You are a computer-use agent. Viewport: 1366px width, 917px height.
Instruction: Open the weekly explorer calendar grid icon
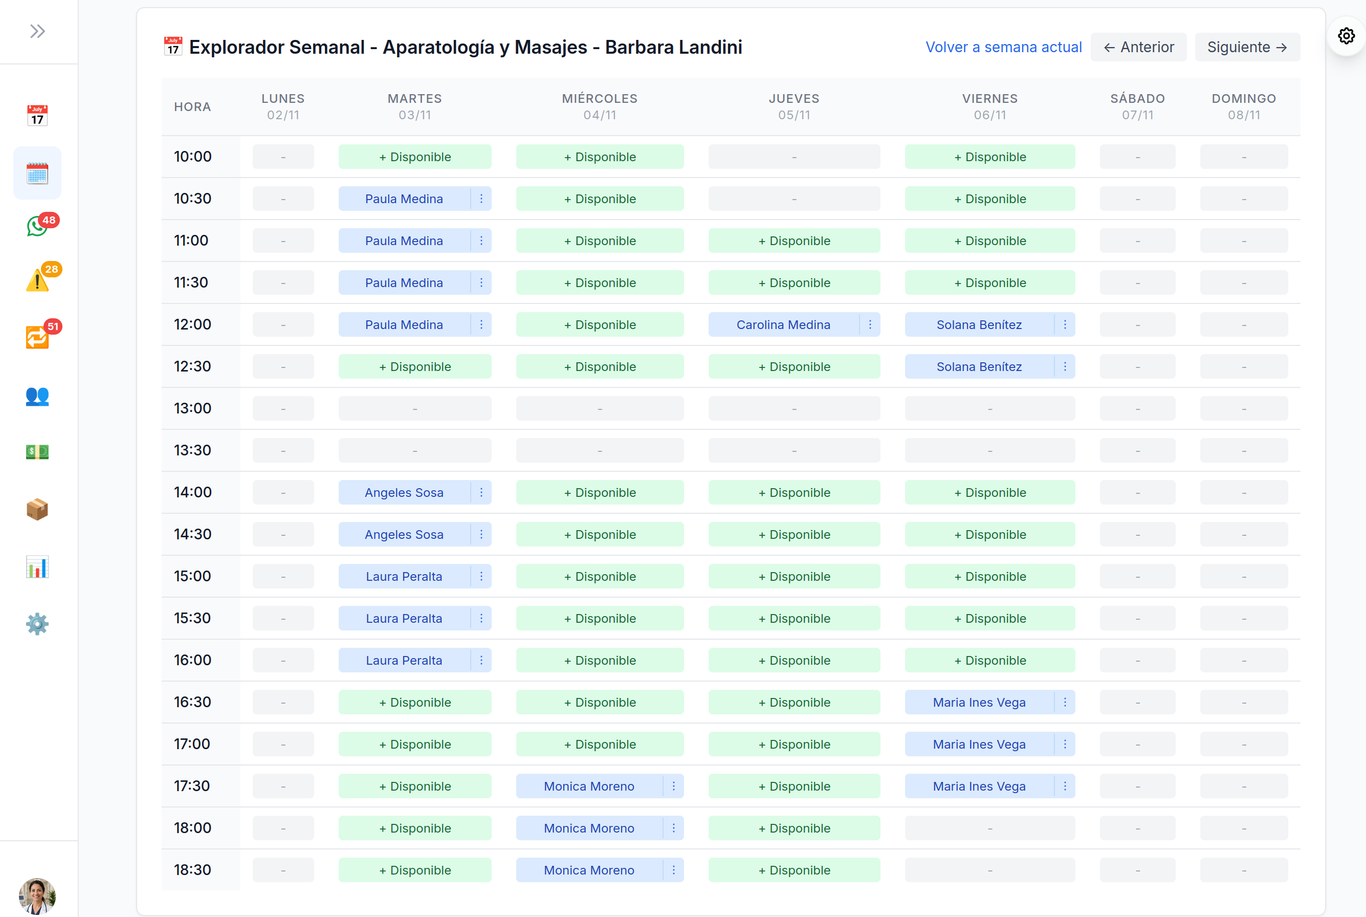click(37, 173)
